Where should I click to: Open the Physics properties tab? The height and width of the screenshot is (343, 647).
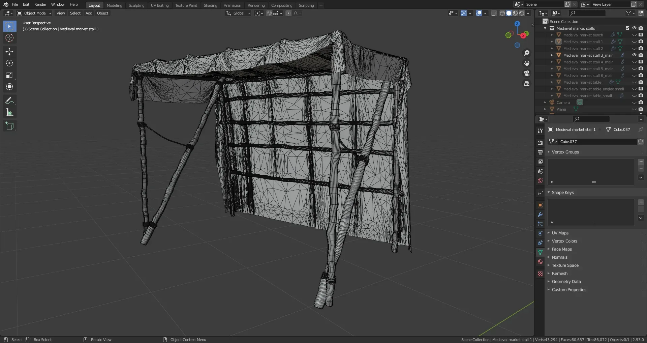coord(540,233)
